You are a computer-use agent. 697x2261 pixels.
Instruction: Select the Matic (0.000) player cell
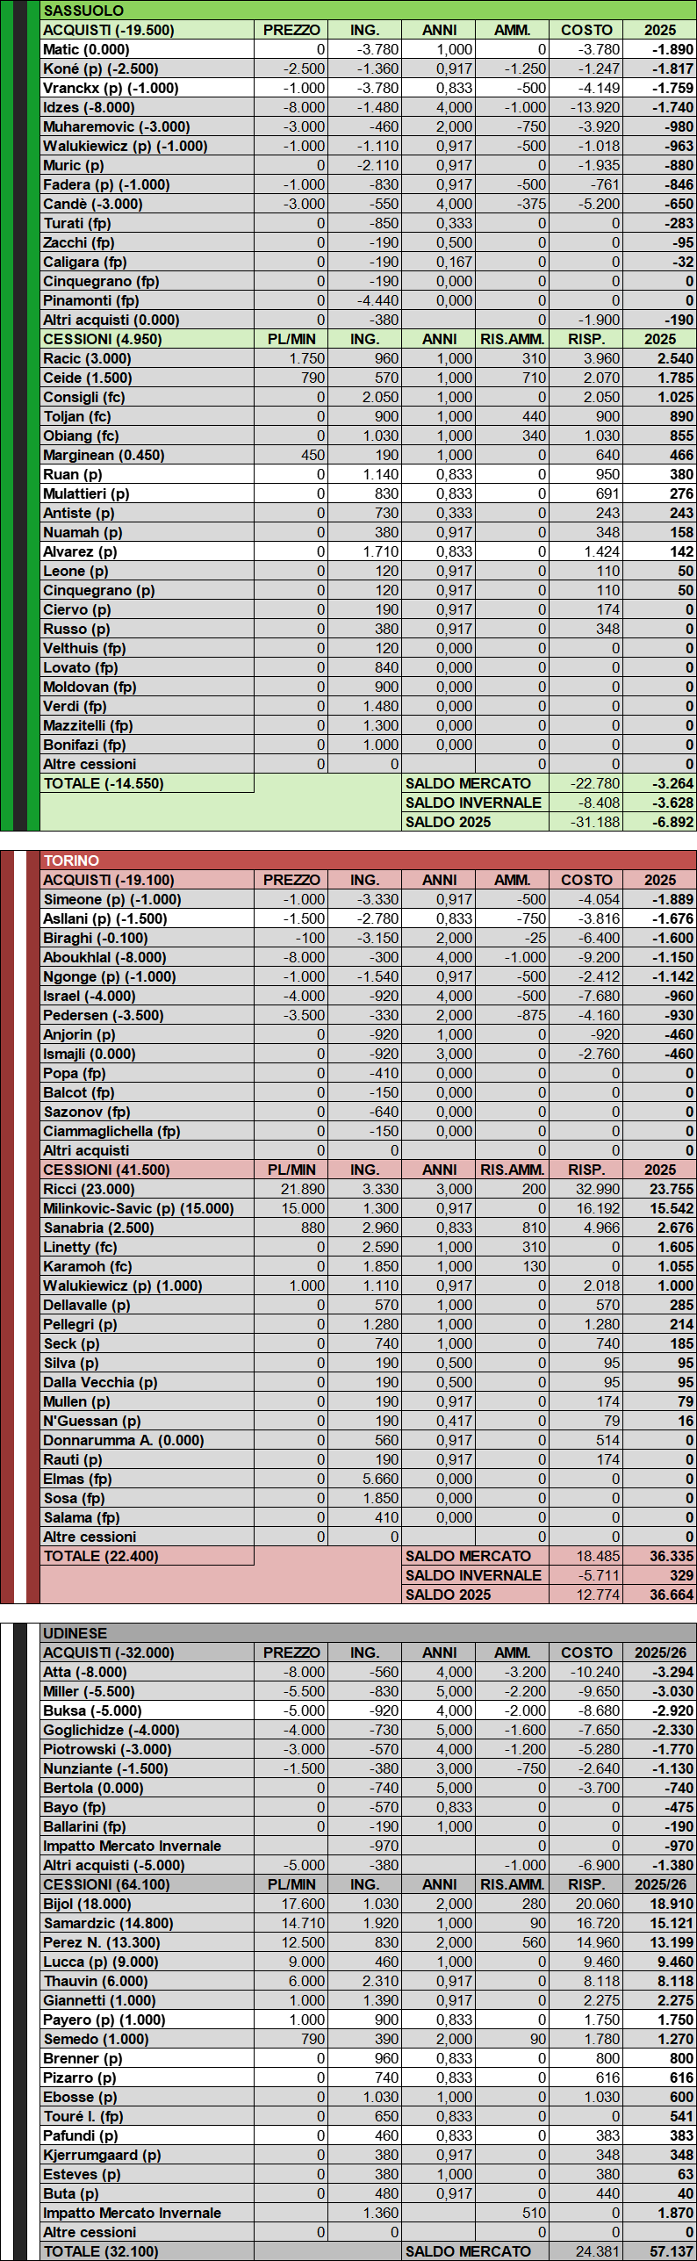pos(86,49)
